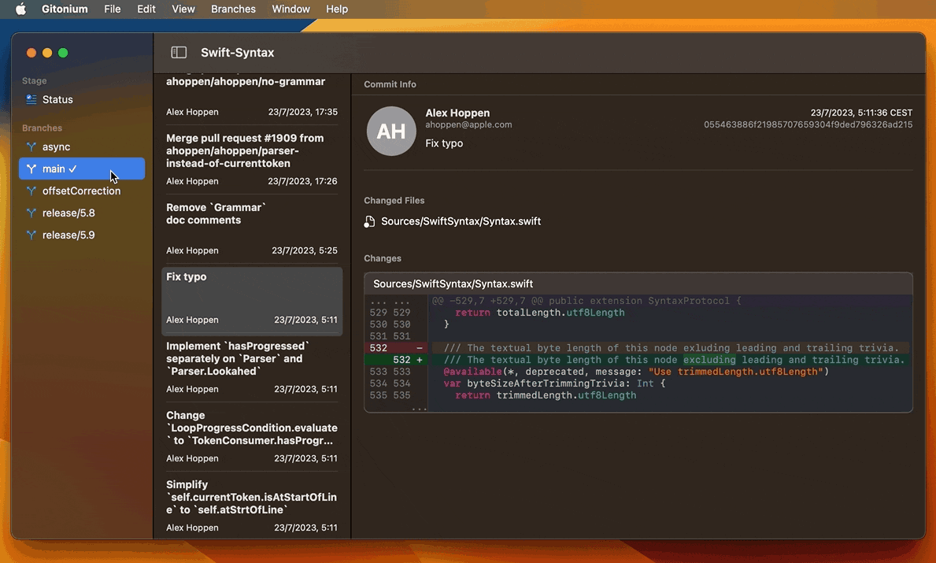936x563 pixels.
Task: Click the async branch icon
Action: 31,147
